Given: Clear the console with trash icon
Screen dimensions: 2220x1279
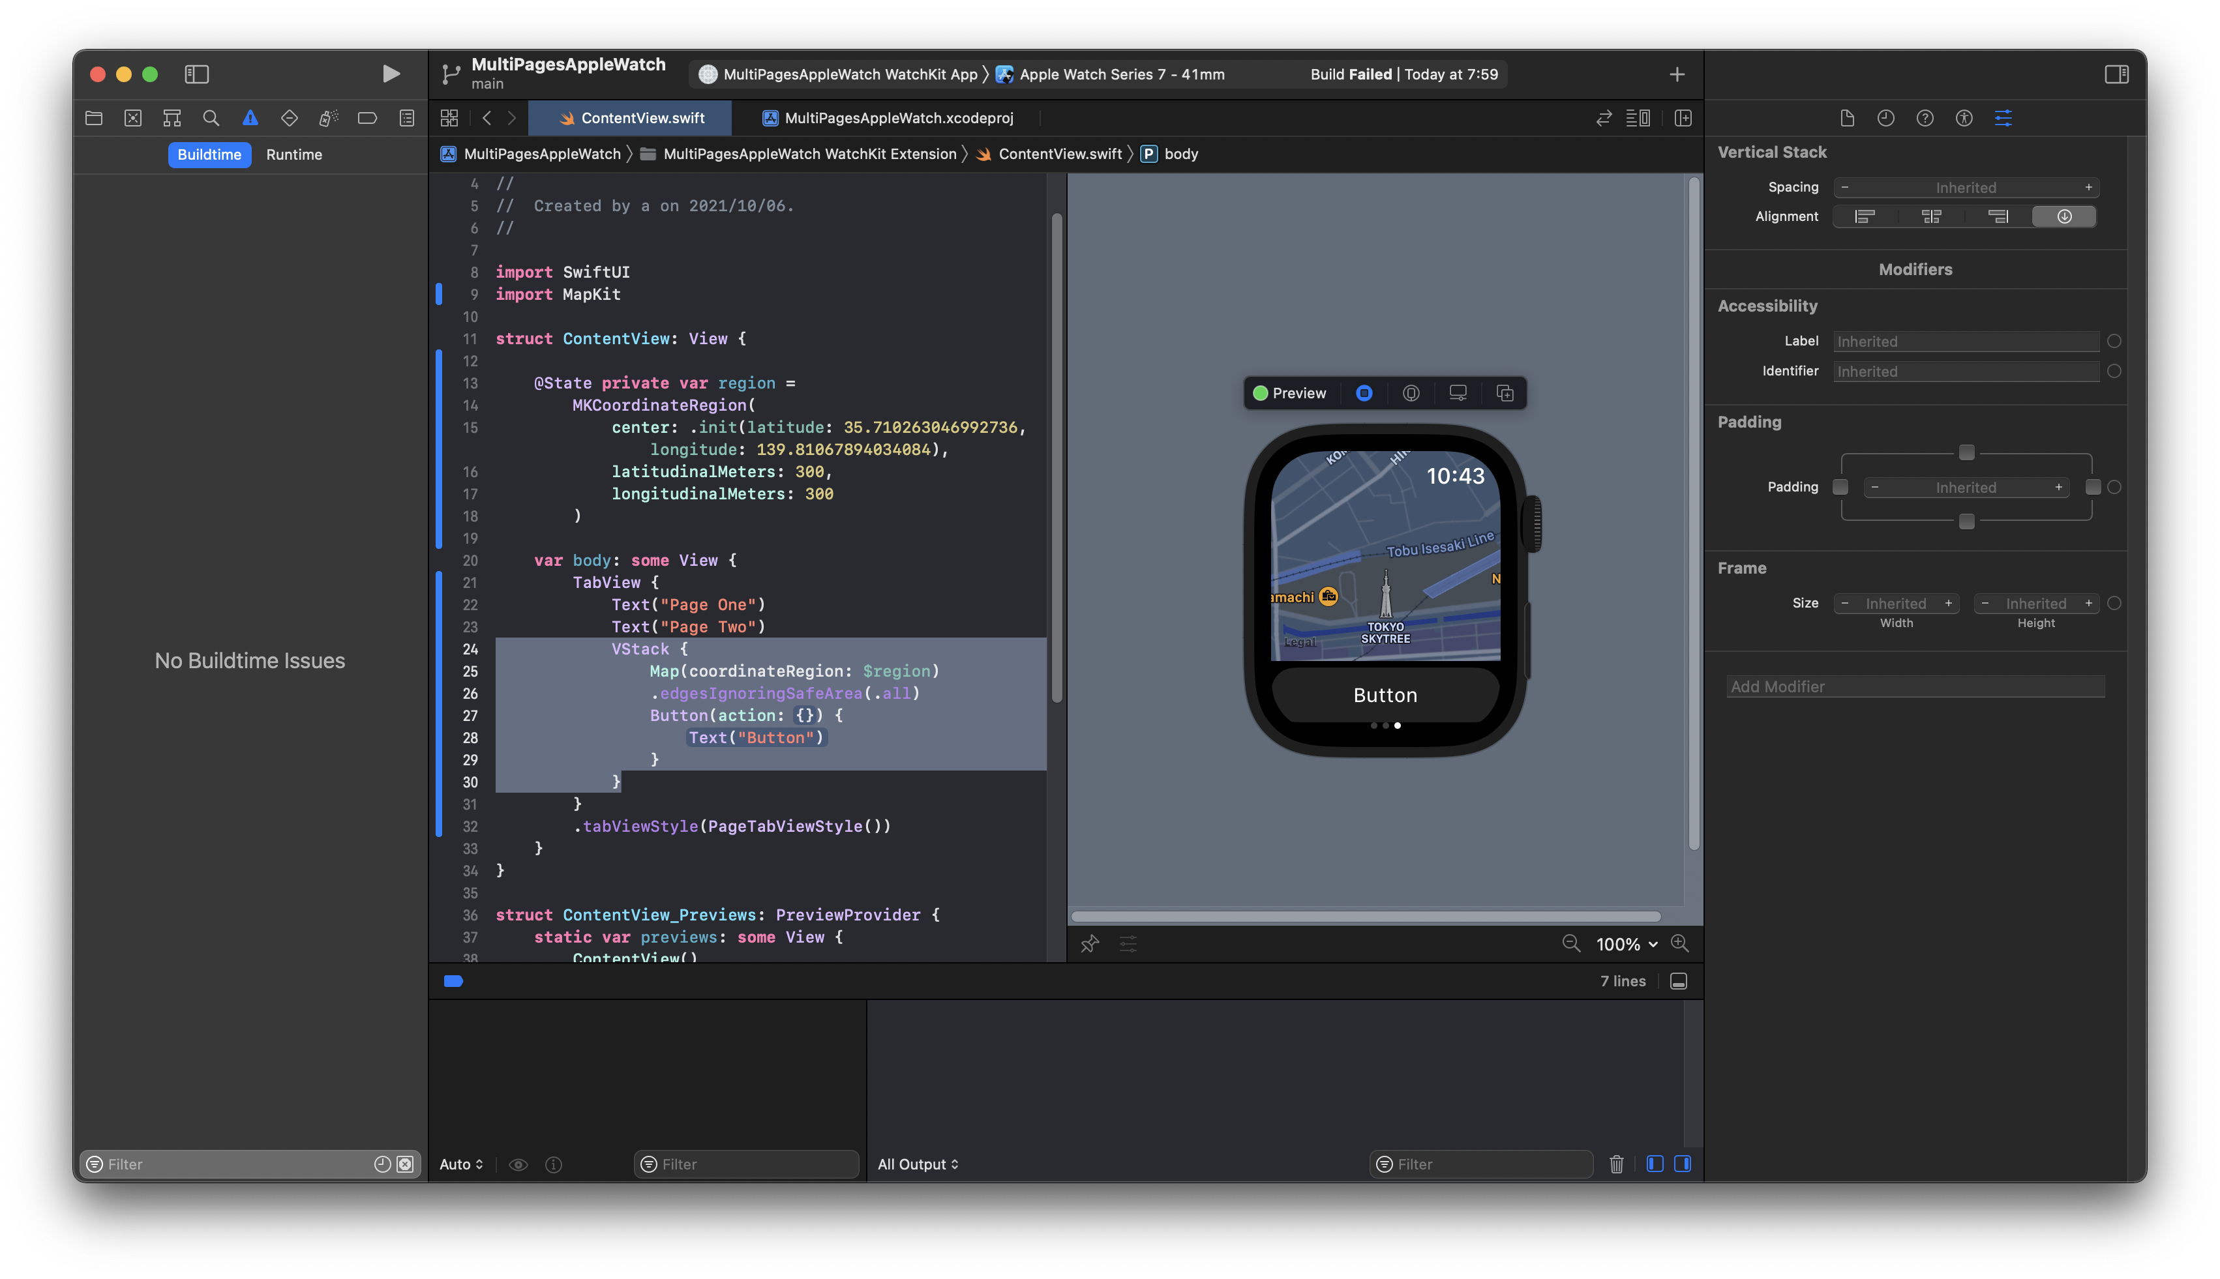Looking at the screenshot, I should [1616, 1164].
